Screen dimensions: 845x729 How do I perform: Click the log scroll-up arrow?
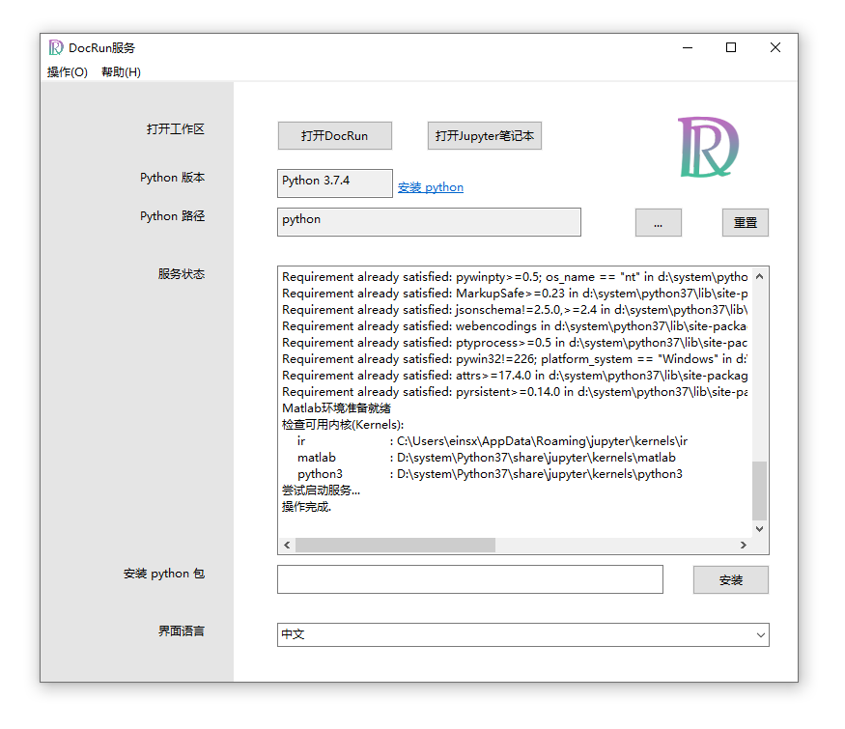(759, 276)
